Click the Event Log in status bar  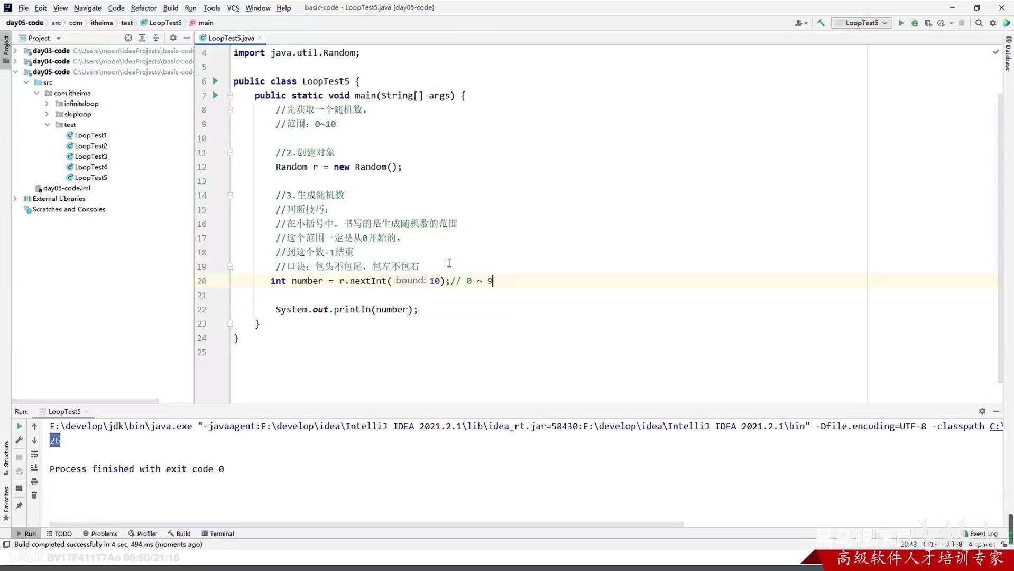(x=983, y=533)
